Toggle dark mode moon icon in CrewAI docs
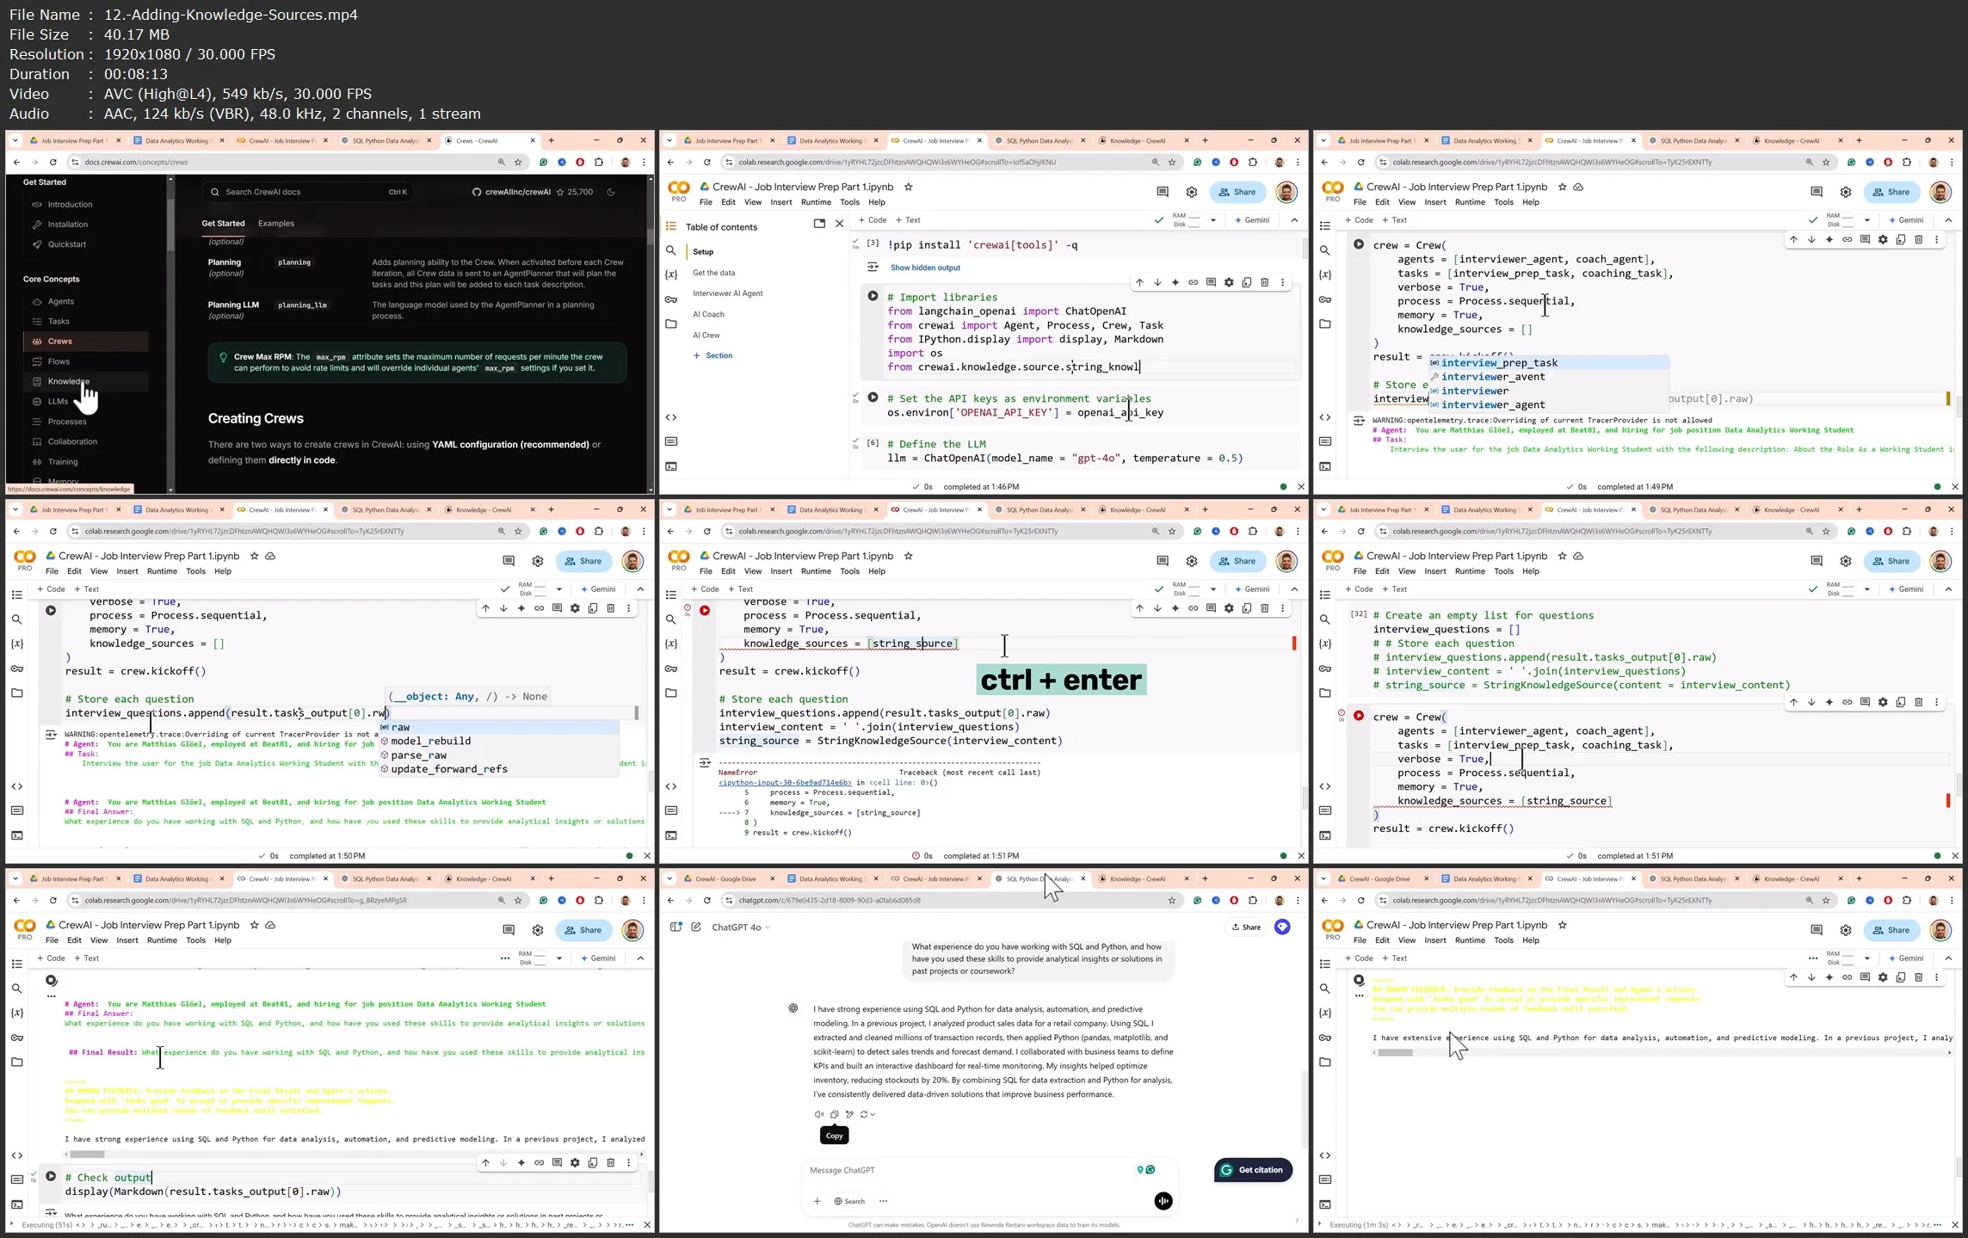Screen dimensions: 1968x1238 [x=611, y=192]
